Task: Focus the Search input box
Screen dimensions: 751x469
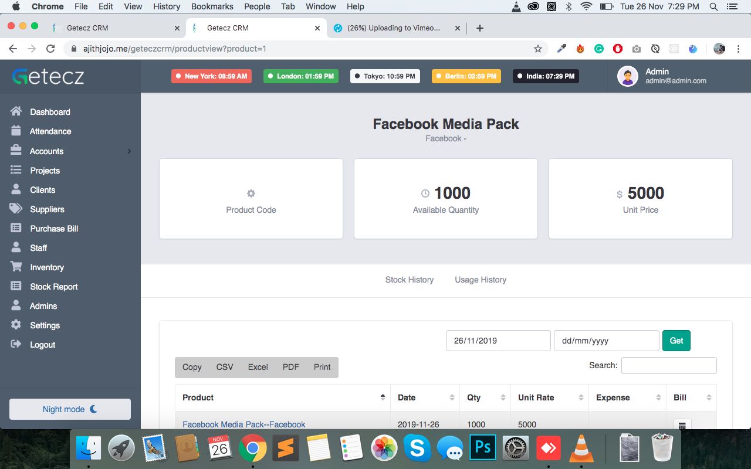Action: click(x=669, y=365)
